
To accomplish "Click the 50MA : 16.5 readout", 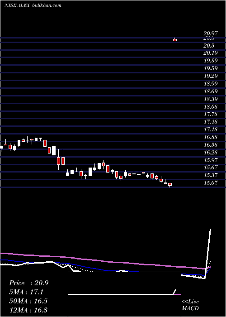I will click(28, 301).
